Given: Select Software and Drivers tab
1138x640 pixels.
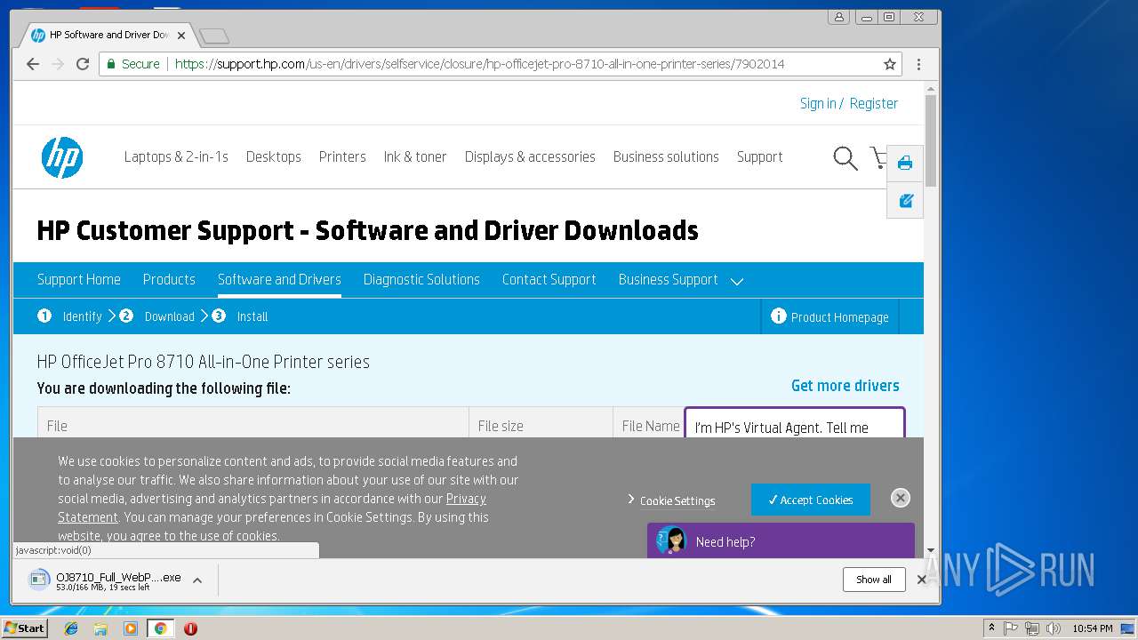Looking at the screenshot, I should pyautogui.click(x=279, y=279).
